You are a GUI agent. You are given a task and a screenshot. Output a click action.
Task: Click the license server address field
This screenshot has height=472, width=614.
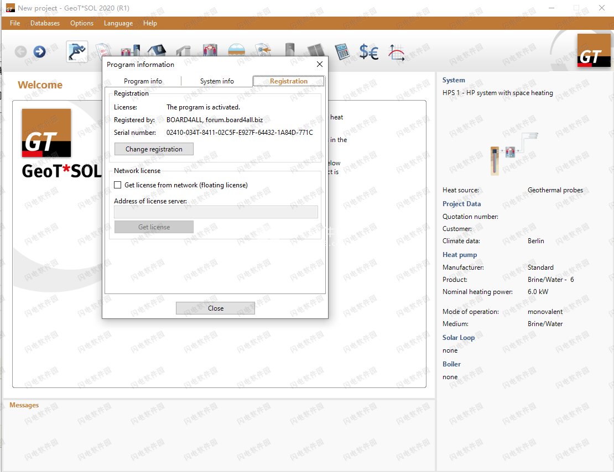point(216,212)
